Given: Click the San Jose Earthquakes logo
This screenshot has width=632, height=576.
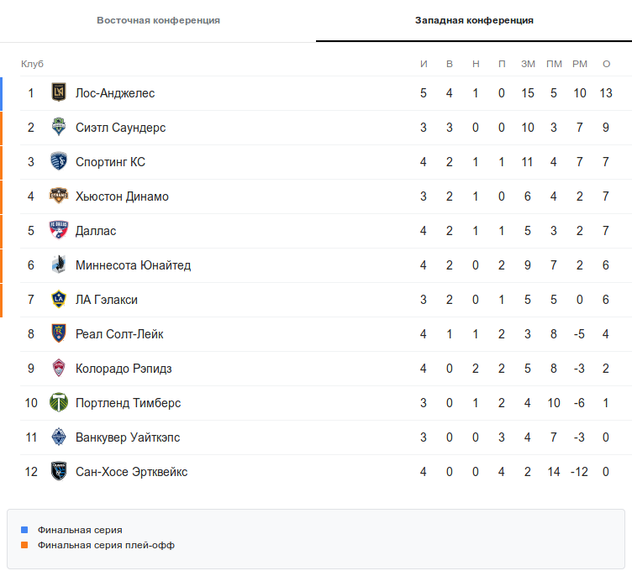Looking at the screenshot, I should pyautogui.click(x=59, y=472).
